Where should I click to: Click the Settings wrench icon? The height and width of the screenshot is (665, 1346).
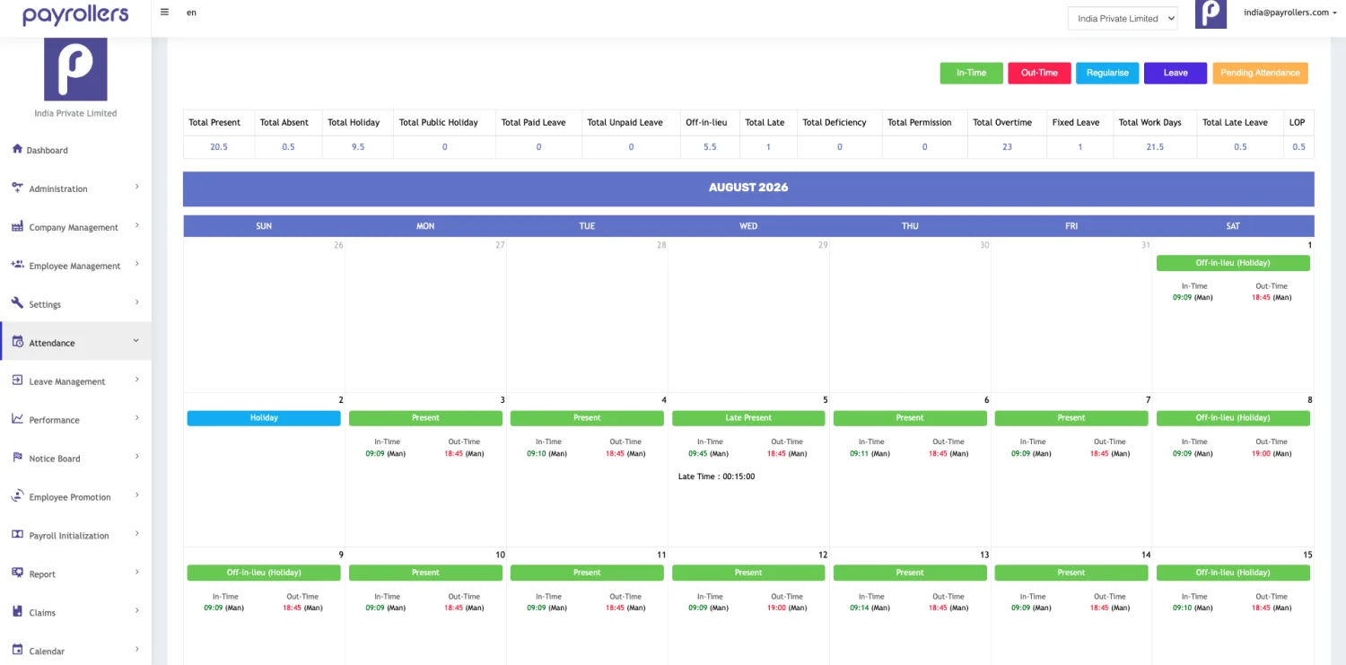[17, 303]
